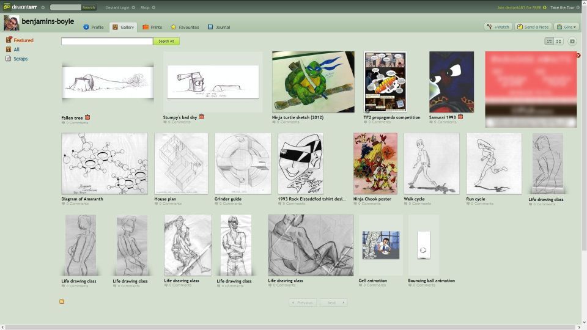Expand the Deviant Login menu
Image resolution: width=587 pixels, height=330 pixels.
(x=119, y=7)
